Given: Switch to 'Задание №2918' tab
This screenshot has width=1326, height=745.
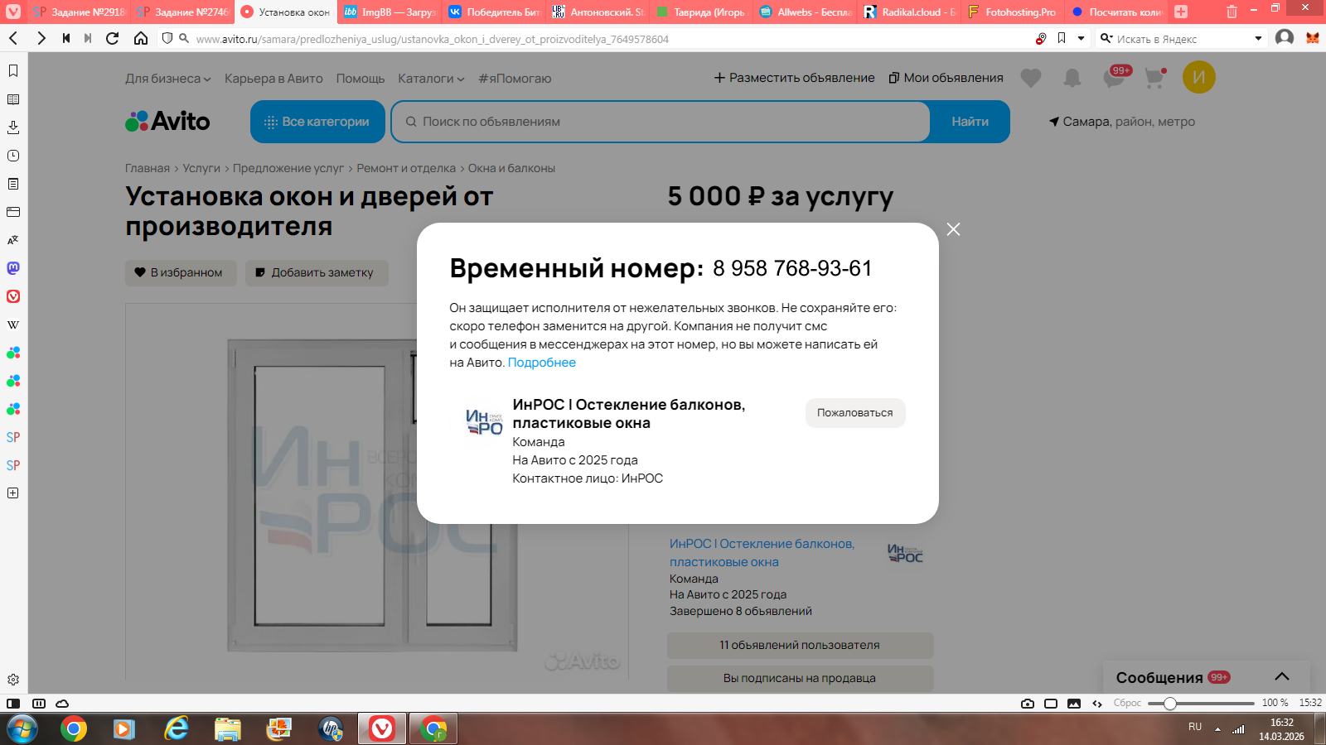Looking at the screenshot, I should (x=80, y=12).
